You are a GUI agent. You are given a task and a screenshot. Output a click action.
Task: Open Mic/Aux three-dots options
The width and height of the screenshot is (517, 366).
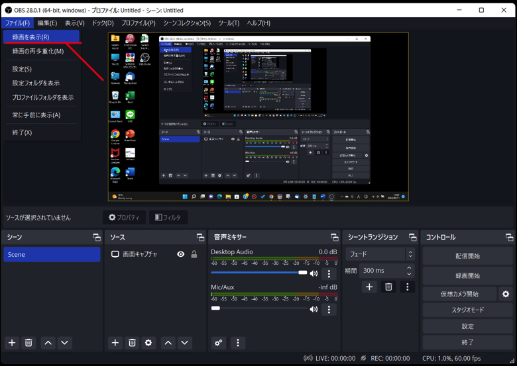click(329, 309)
